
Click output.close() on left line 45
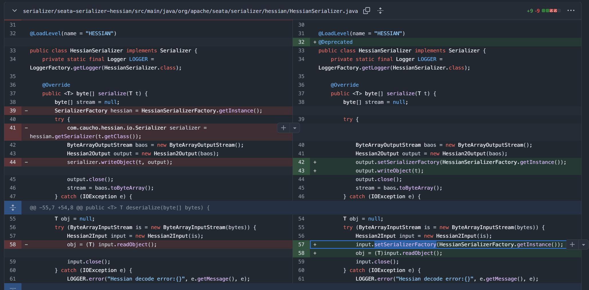[x=90, y=179]
